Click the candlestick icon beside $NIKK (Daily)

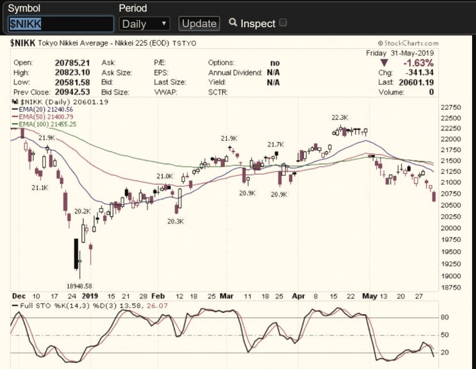[15, 102]
